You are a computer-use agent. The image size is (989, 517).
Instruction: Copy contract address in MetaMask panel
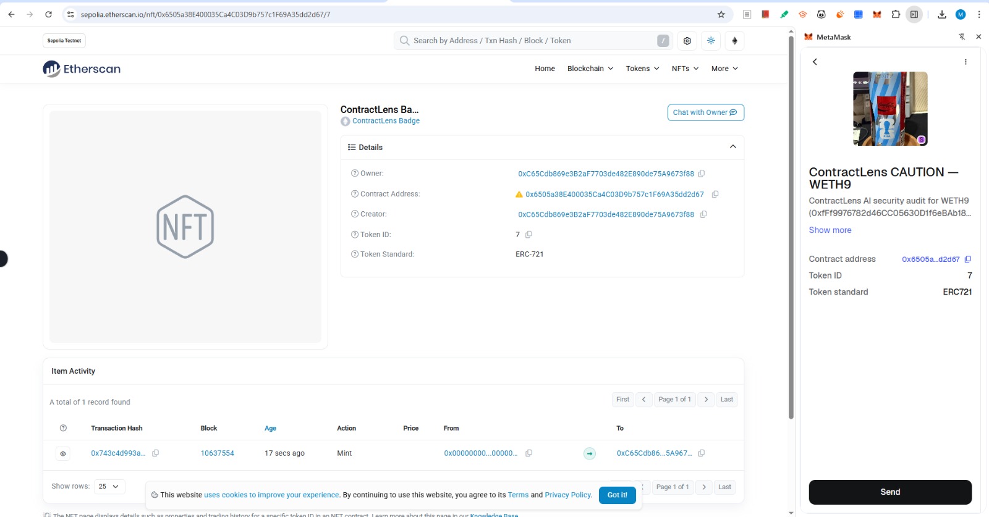click(x=968, y=259)
